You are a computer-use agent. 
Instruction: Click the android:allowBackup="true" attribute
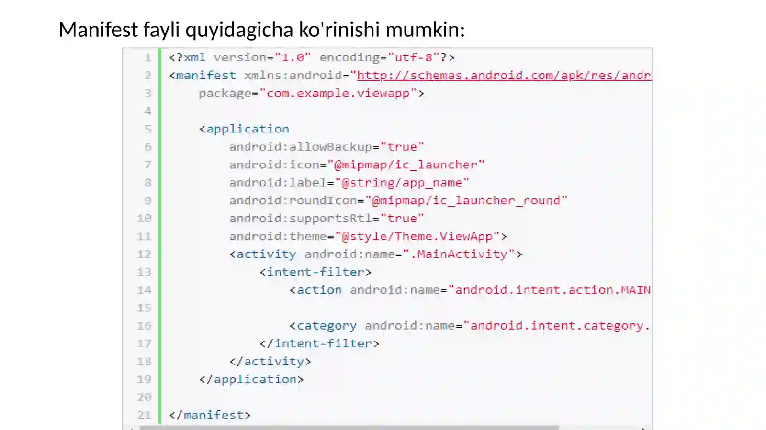(327, 147)
